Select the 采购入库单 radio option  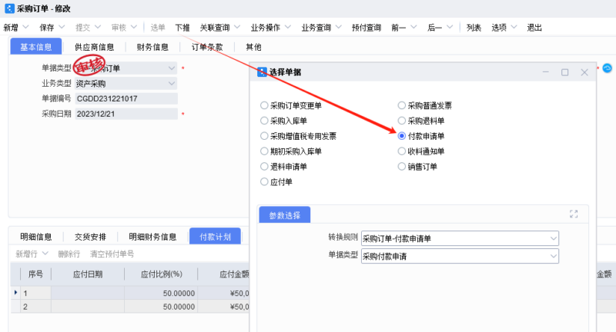(x=264, y=121)
